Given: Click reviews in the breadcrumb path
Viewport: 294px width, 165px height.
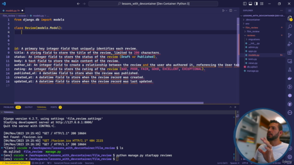Looking at the screenshot, I should (x=22, y=16).
